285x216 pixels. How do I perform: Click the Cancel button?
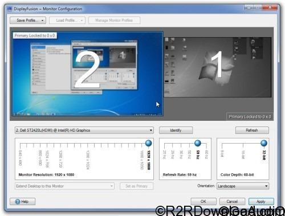232,202
